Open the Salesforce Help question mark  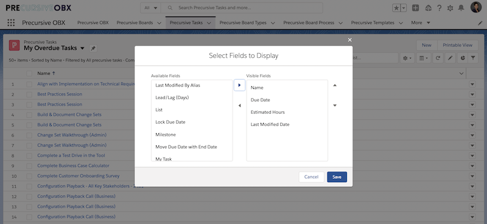439,8
